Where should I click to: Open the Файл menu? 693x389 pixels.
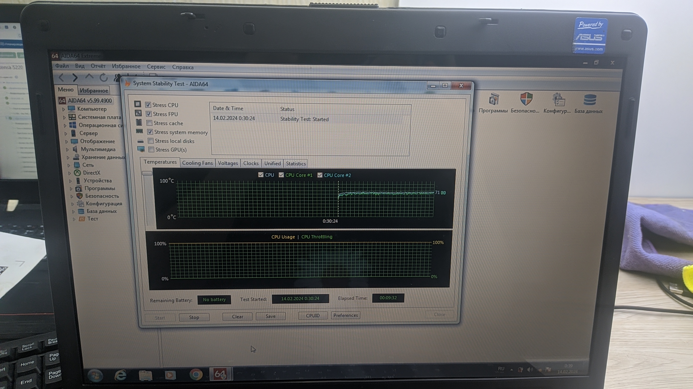pyautogui.click(x=62, y=66)
